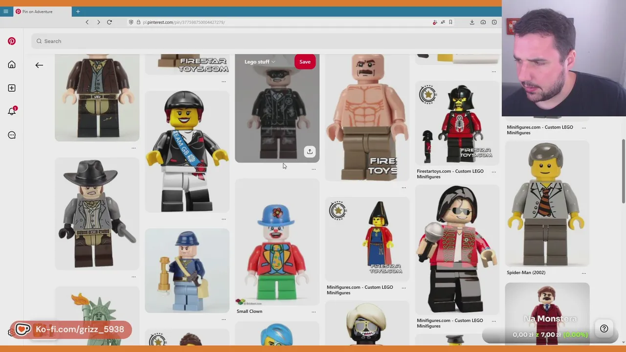Open the Team GB jockey minifigure pin

pyautogui.click(x=187, y=152)
